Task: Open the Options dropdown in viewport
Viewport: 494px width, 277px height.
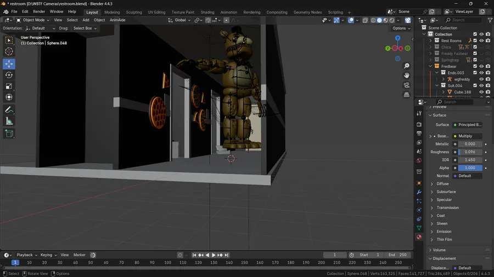Action: (401, 28)
